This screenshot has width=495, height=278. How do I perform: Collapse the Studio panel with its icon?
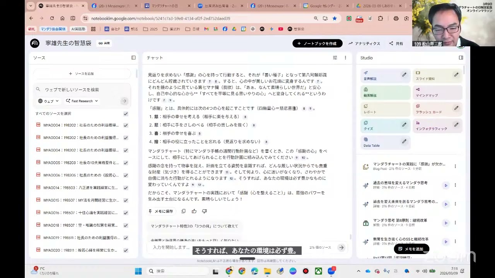coord(461,58)
